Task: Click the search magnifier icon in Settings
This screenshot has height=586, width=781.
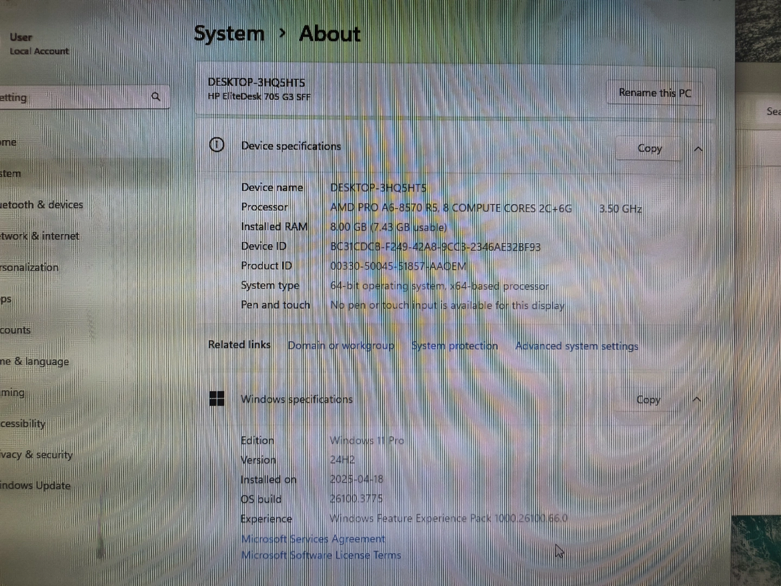Action: [x=156, y=97]
